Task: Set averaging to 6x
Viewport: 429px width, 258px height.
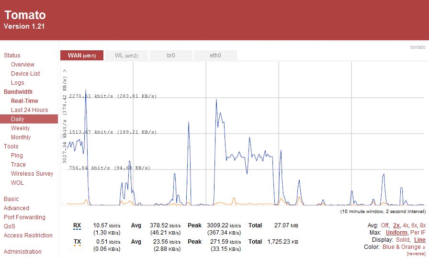Action: pos(414,225)
